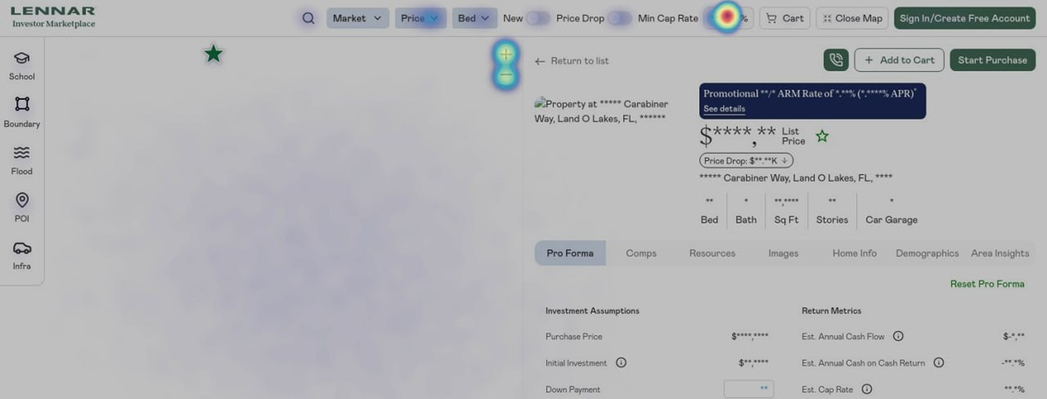Open the Comps tab
Screen dimensions: 1047x399
coord(641,253)
